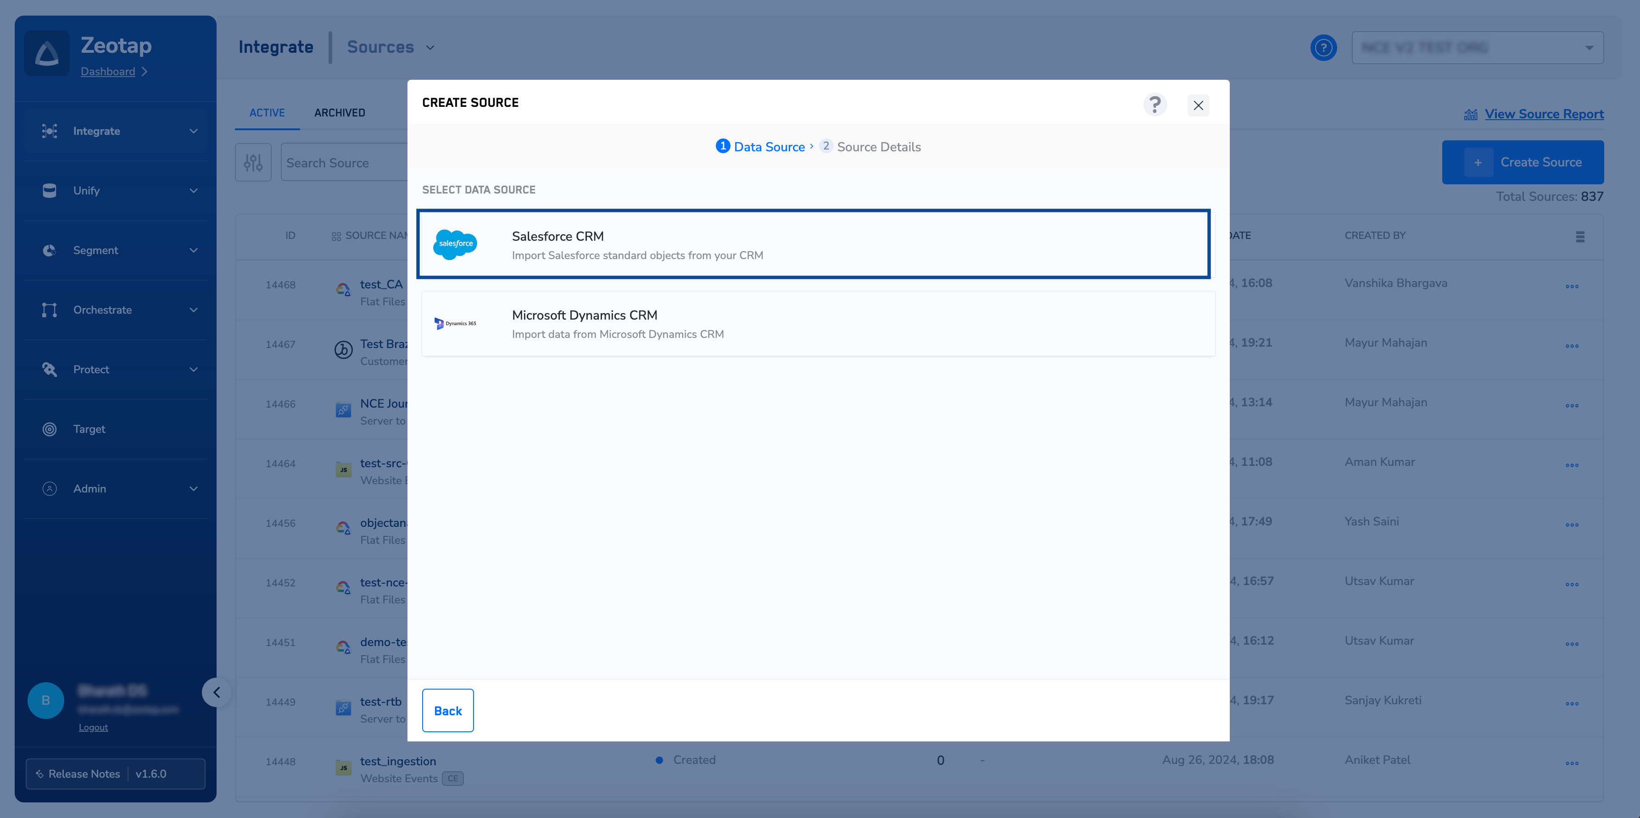Screen dimensions: 1640x818
Task: Click the Zeotap logo icon
Action: (x=46, y=54)
